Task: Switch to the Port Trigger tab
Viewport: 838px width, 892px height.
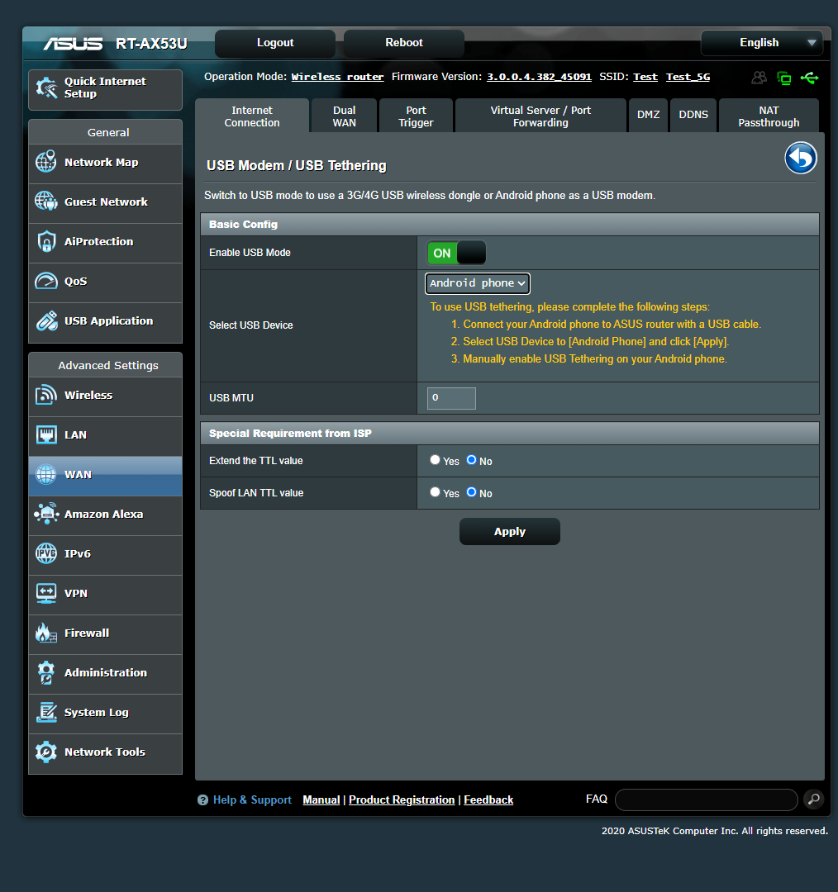Action: click(x=416, y=116)
